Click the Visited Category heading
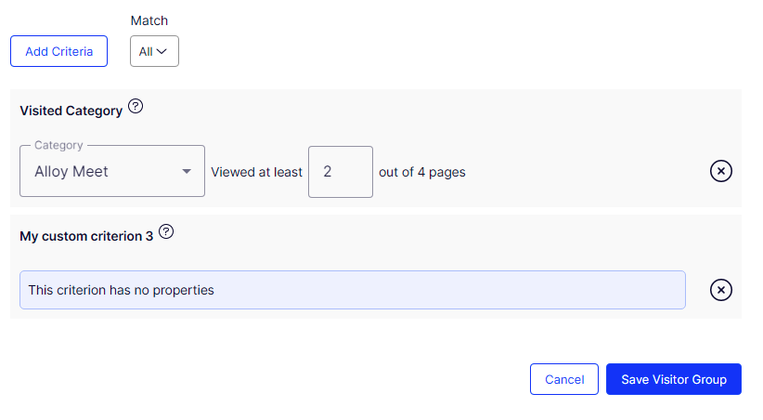Screen dimensions: 763x420 click(x=71, y=111)
